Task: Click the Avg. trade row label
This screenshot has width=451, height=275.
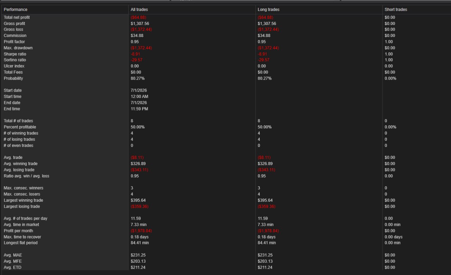Action: click(x=13, y=158)
